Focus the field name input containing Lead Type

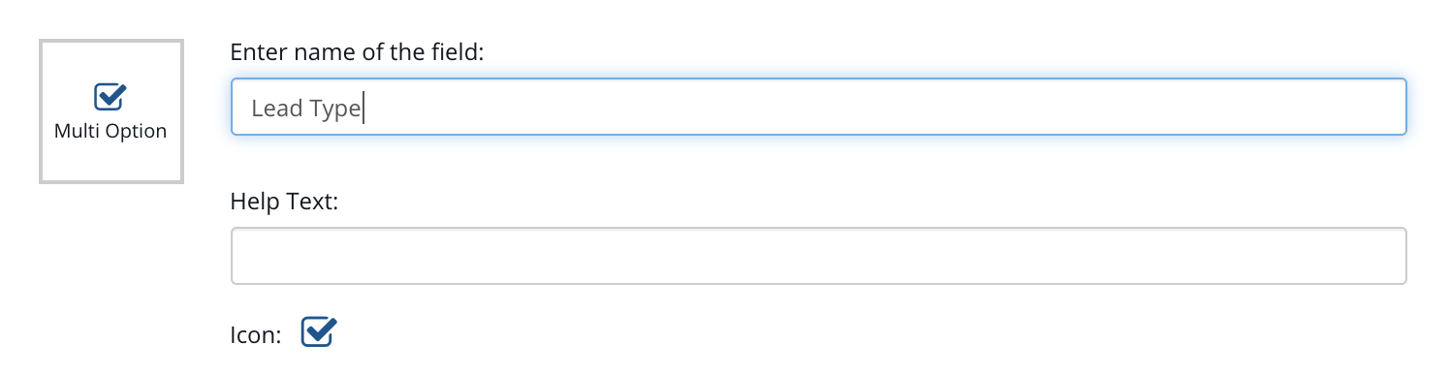click(x=818, y=107)
